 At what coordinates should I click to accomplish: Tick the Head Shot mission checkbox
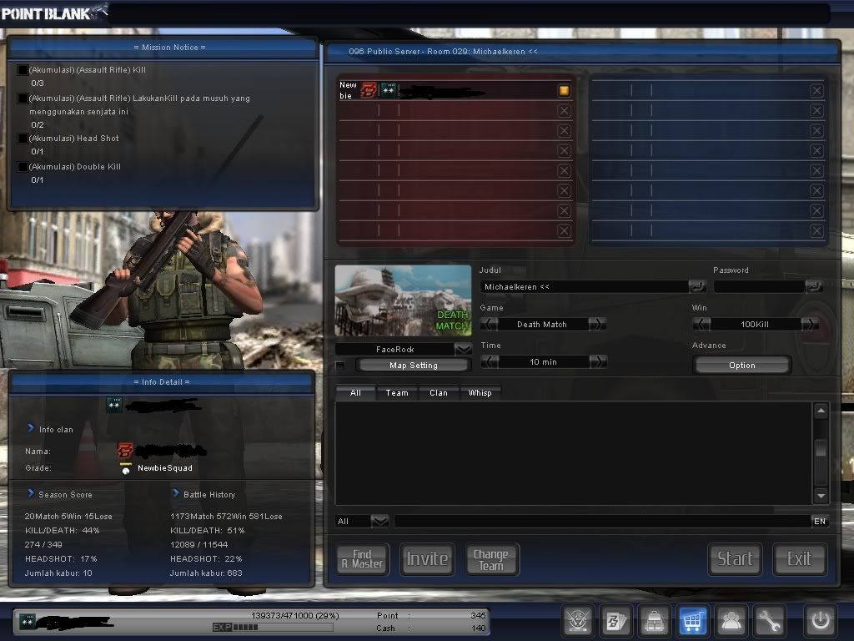click(23, 139)
